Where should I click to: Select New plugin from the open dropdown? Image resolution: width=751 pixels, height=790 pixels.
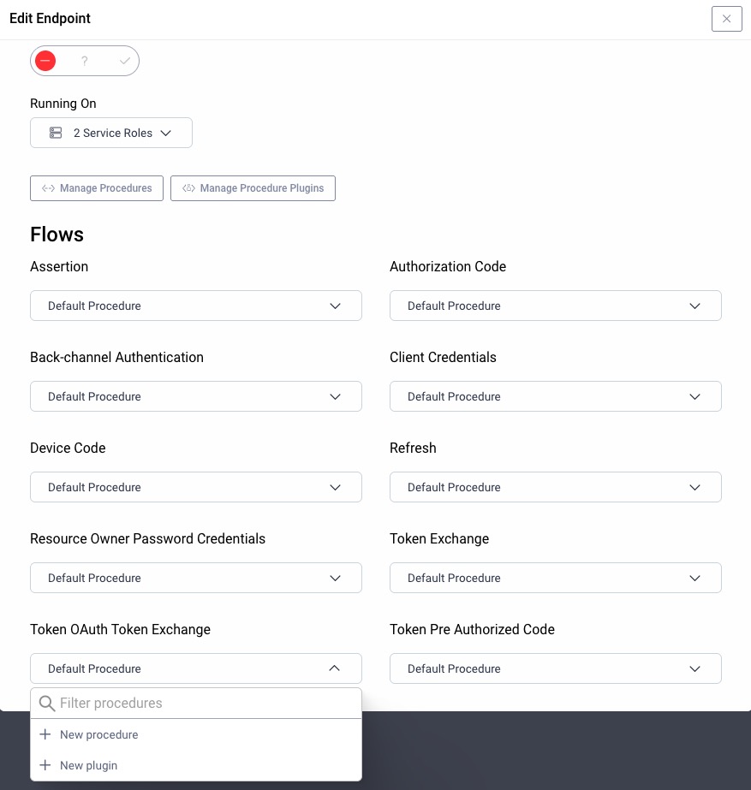click(x=88, y=765)
